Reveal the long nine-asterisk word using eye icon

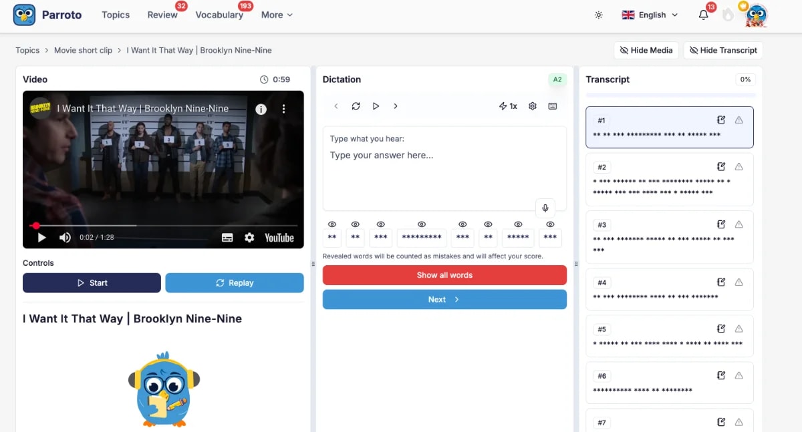click(x=422, y=225)
